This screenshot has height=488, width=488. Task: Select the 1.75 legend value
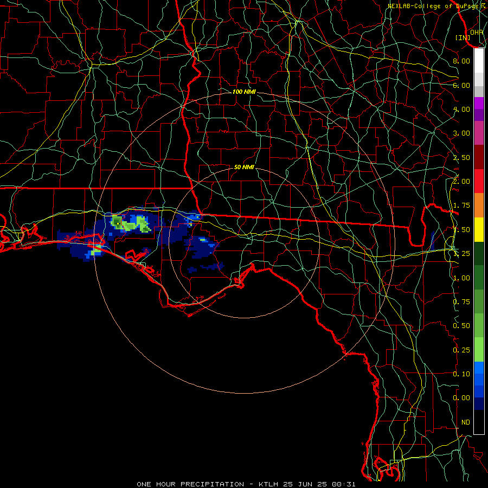coord(461,206)
